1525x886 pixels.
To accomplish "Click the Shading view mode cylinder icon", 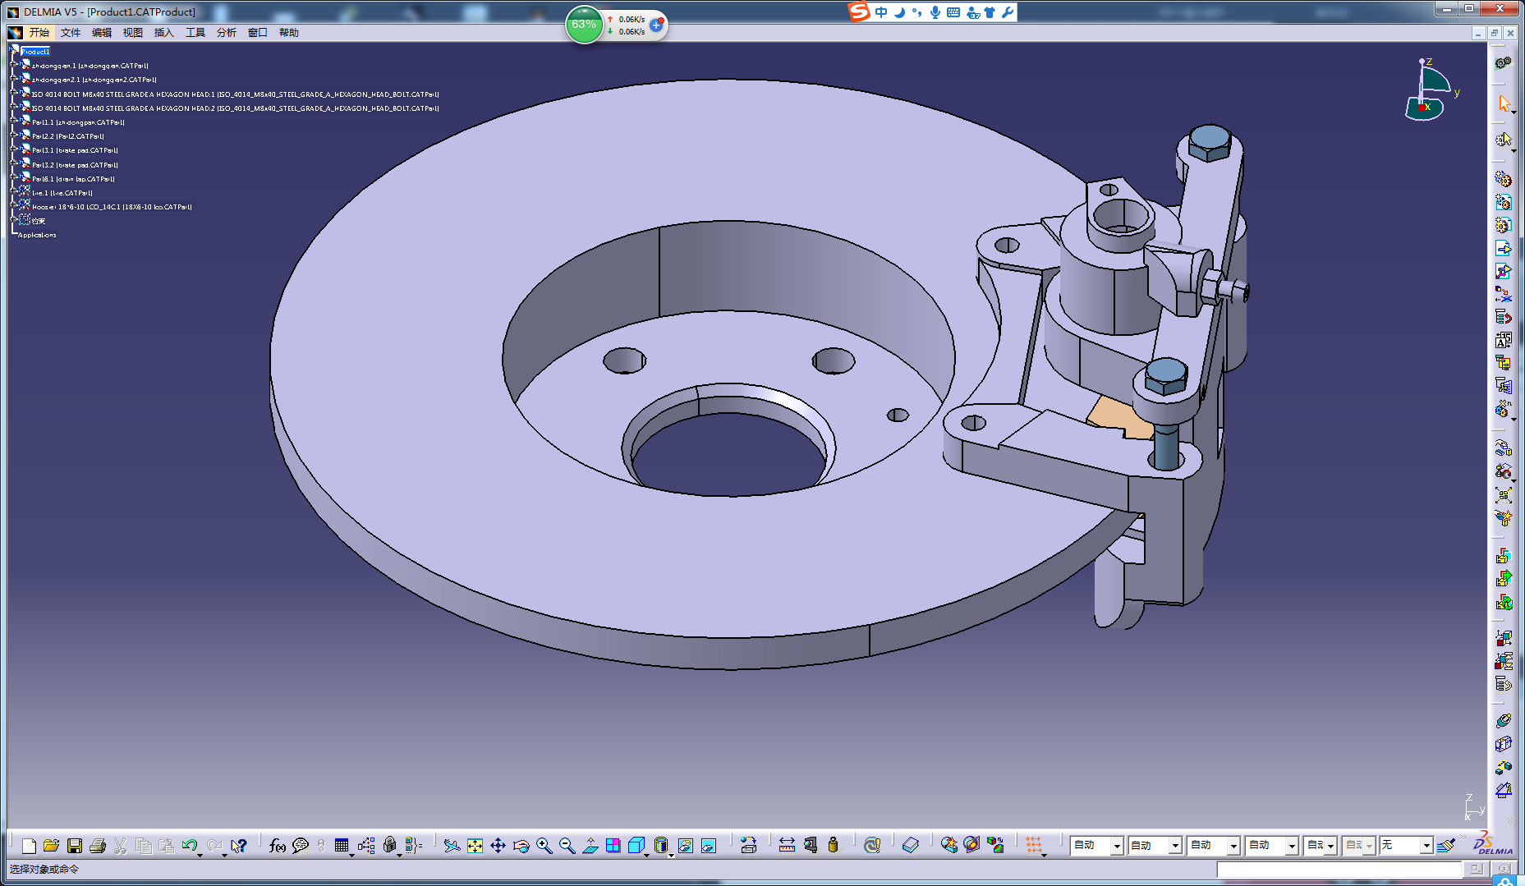I will point(661,846).
